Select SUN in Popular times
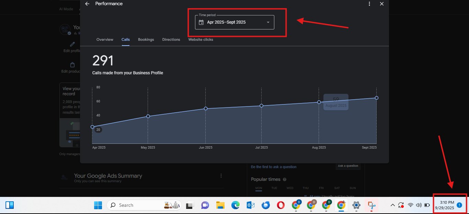 [x=353, y=188]
